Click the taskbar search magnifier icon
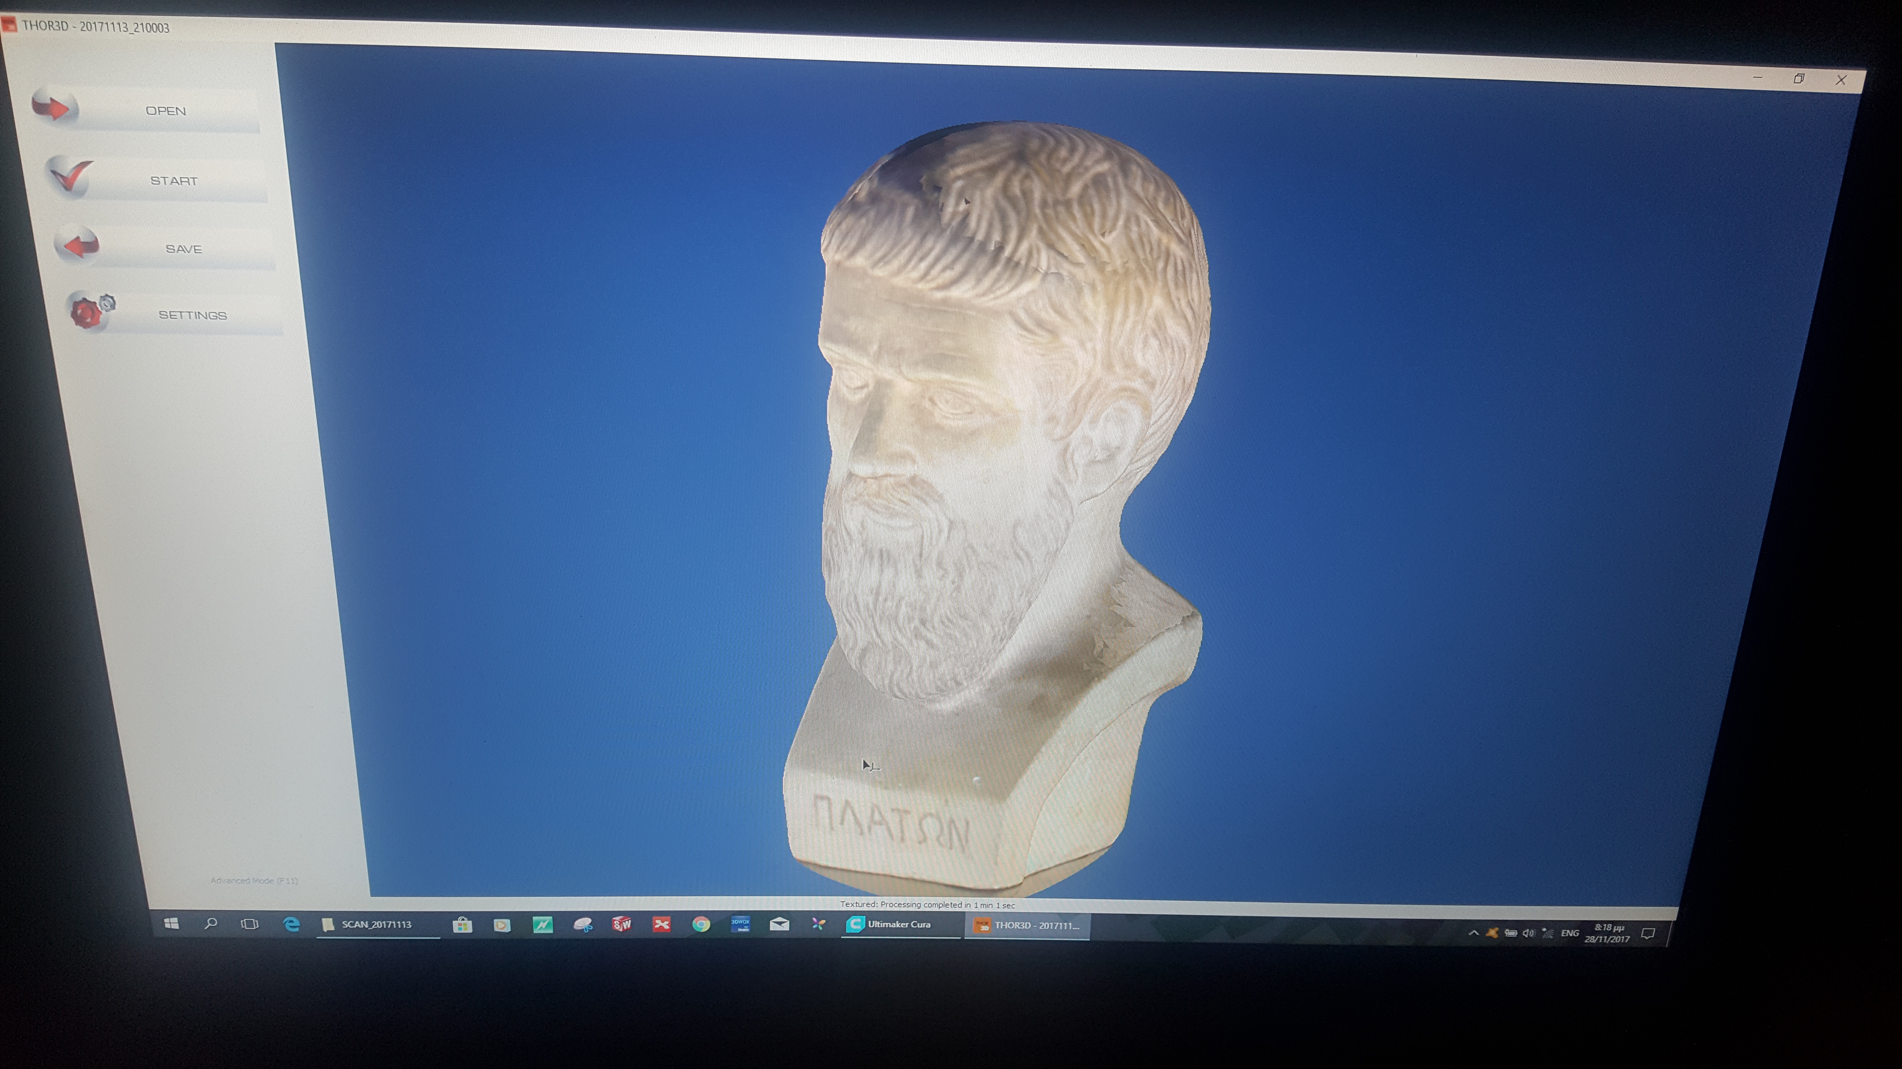The height and width of the screenshot is (1069, 1902). [211, 924]
